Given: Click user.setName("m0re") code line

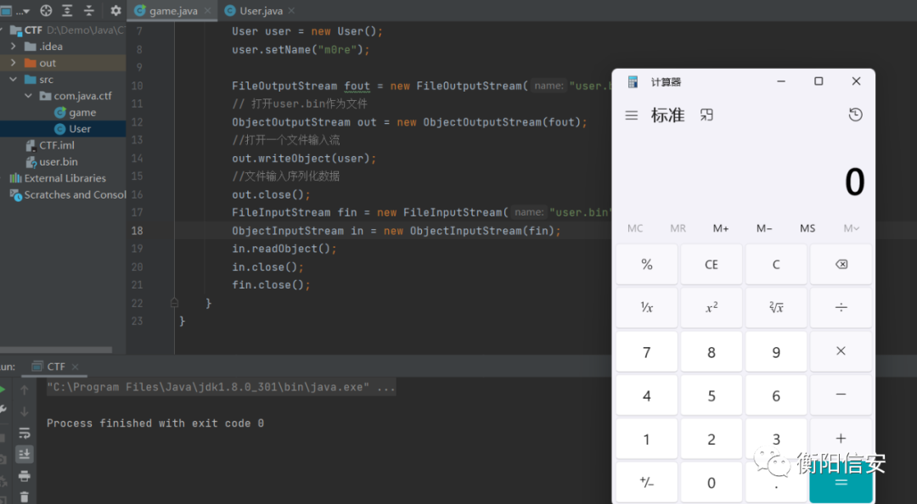Looking at the screenshot, I should pos(301,50).
